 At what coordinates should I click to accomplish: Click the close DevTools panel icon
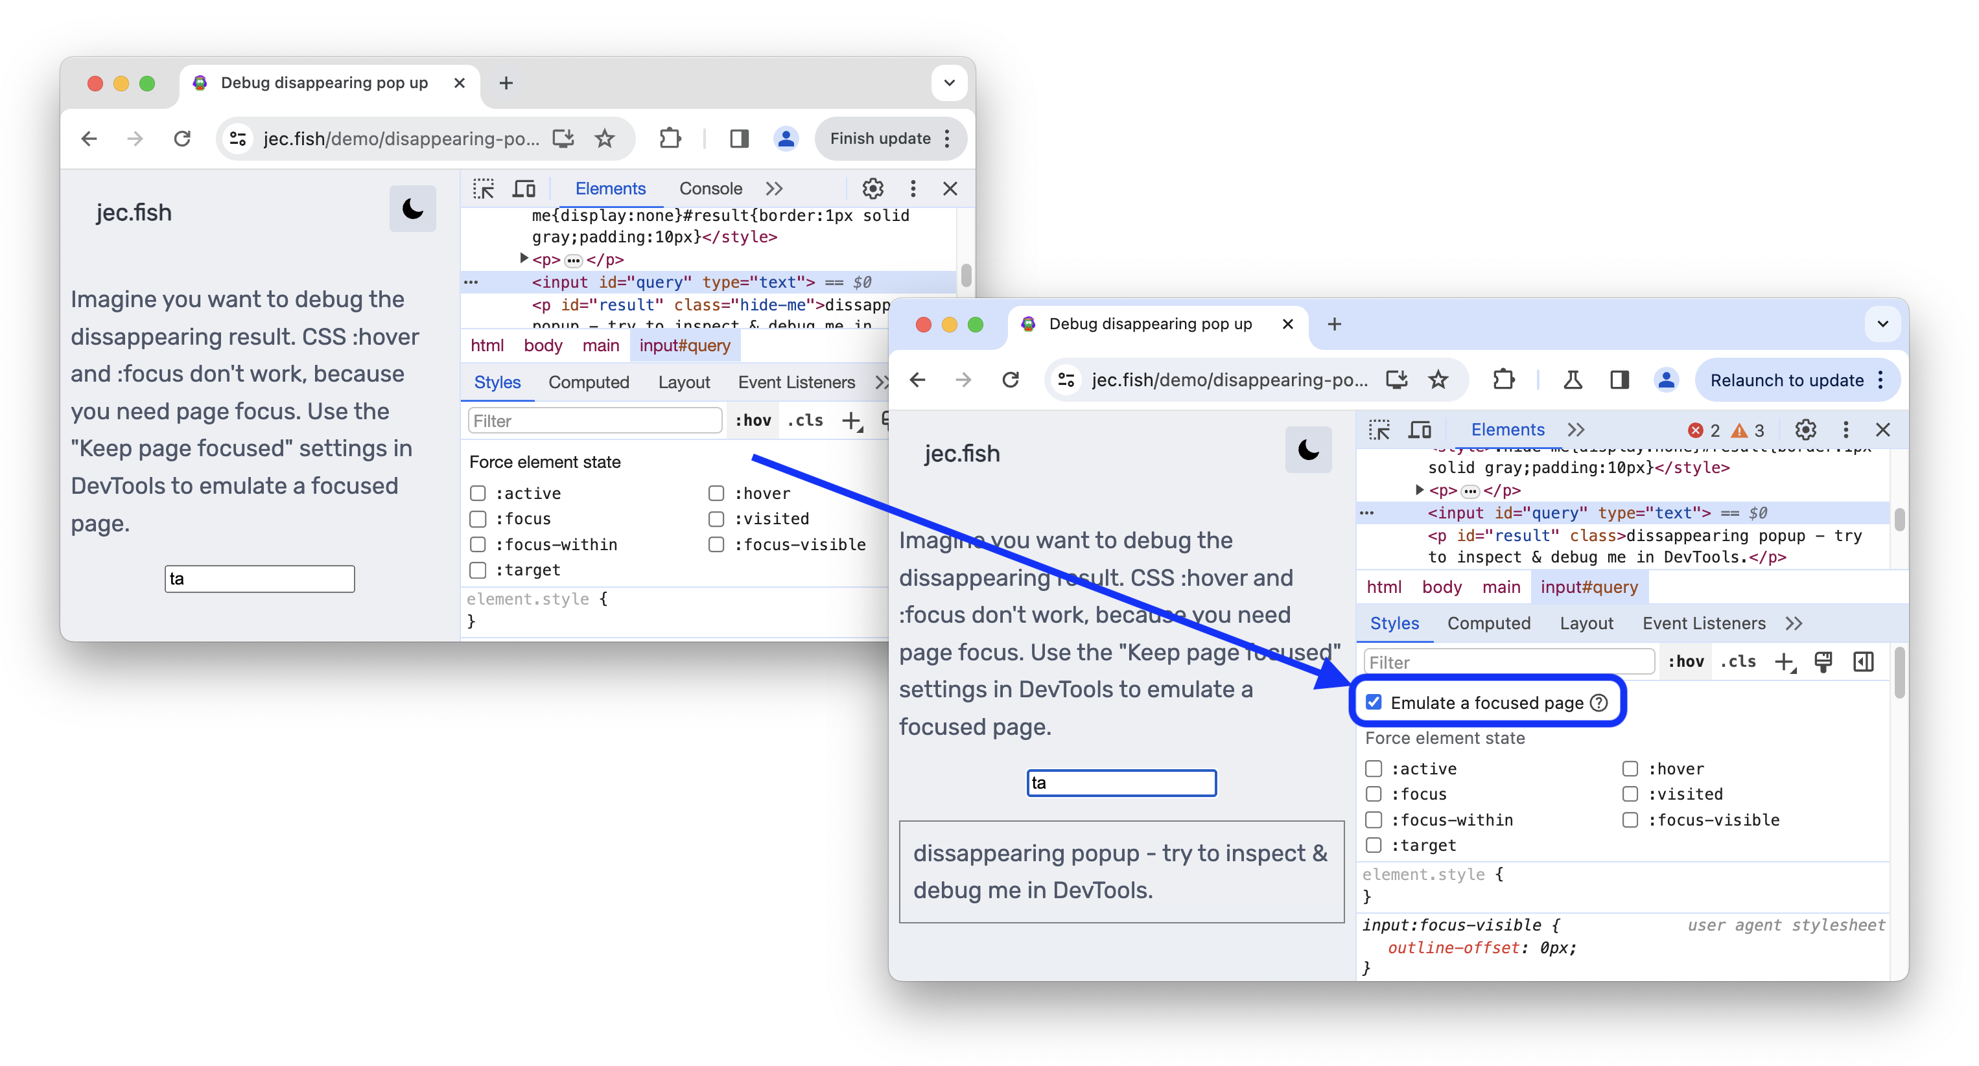pos(1883,428)
